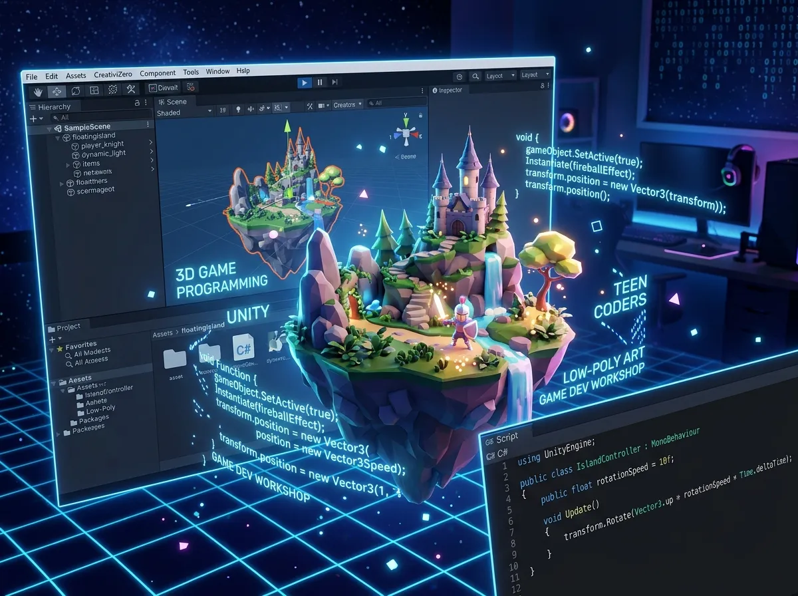This screenshot has width=798, height=596.
Task: Click the Pause button
Action: point(320,82)
